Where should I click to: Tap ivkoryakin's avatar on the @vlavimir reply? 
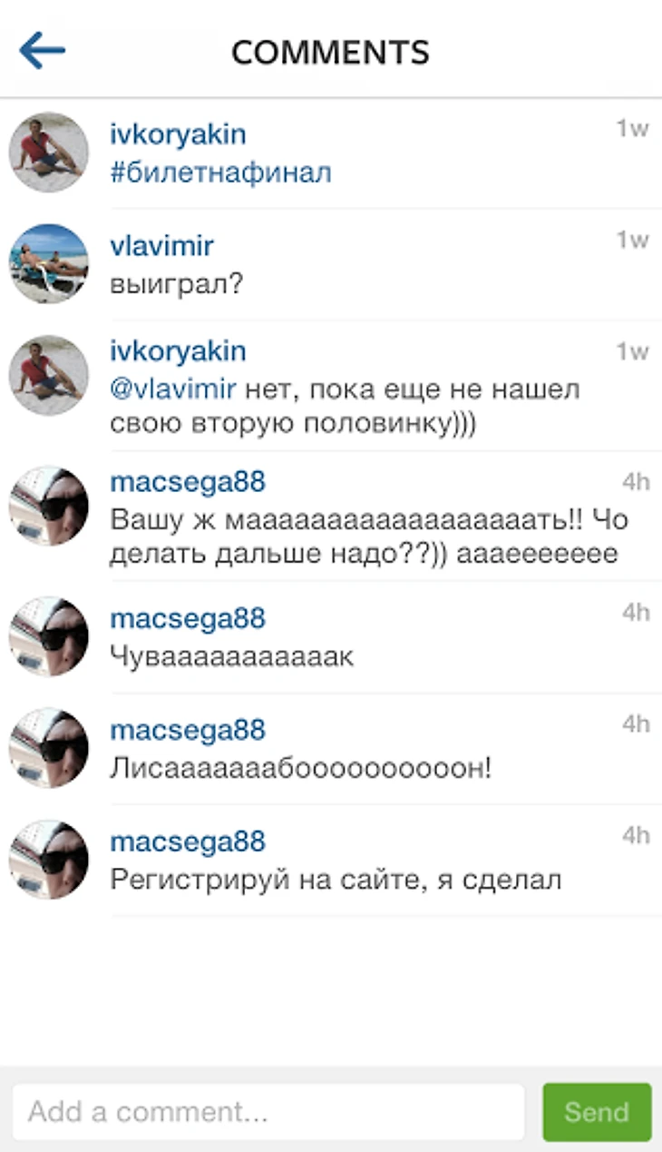49,375
